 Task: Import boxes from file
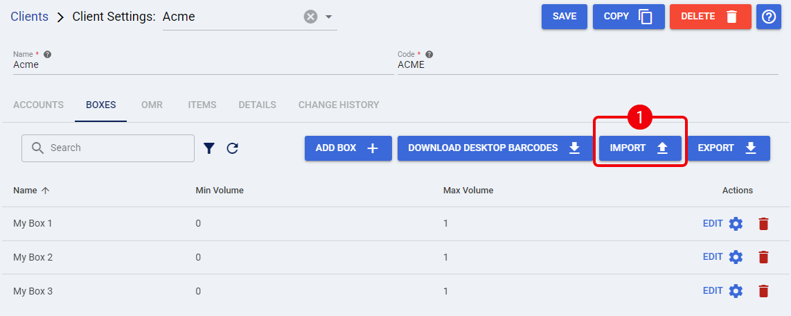click(640, 148)
